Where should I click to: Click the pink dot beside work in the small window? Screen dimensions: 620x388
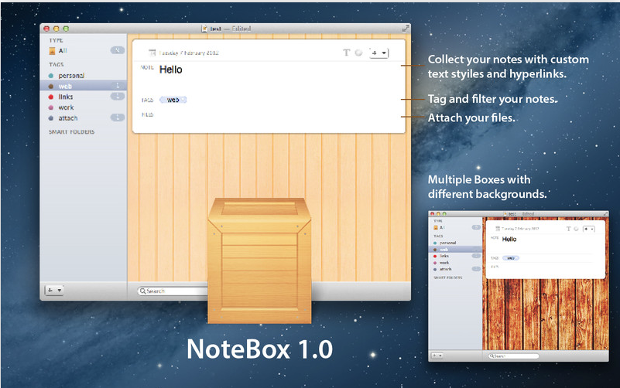[435, 263]
